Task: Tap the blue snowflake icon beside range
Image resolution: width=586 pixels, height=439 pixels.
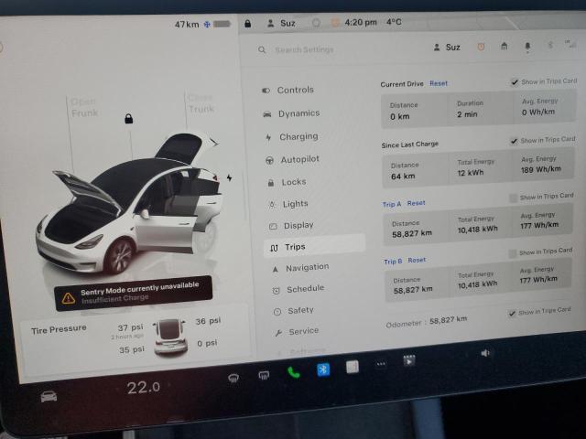Action: point(207,25)
